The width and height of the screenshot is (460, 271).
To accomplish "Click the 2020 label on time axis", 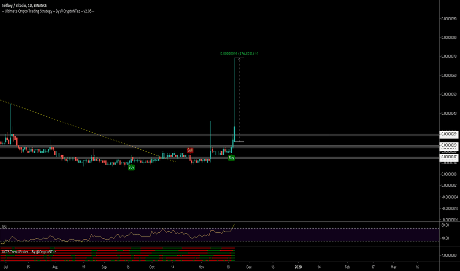I will pos(298,267).
